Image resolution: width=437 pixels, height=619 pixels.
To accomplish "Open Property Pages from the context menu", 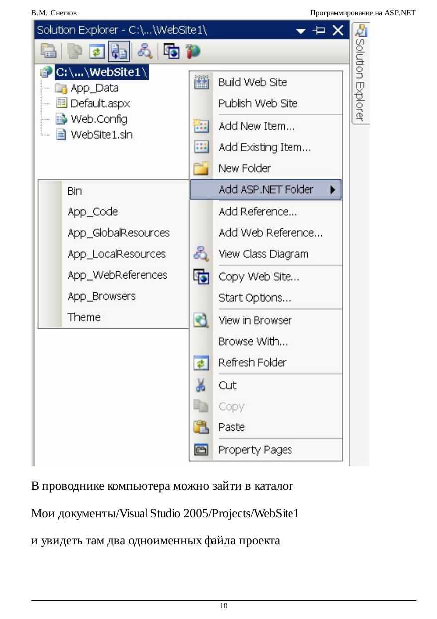I will [x=255, y=450].
